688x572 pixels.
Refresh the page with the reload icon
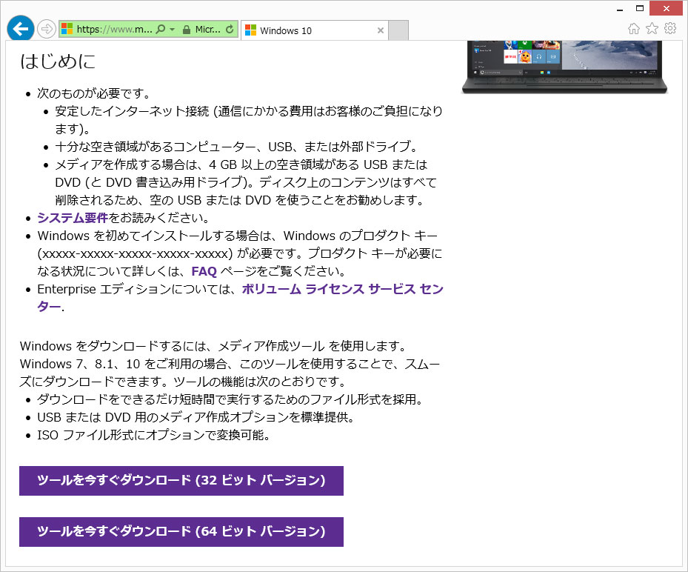click(x=230, y=30)
